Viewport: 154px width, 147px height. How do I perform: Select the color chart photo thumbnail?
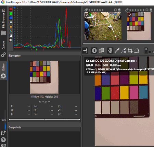tap(139, 26)
